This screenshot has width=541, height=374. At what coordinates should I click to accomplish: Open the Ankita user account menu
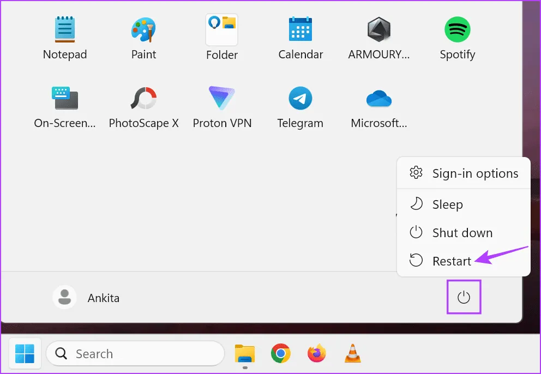(x=86, y=298)
